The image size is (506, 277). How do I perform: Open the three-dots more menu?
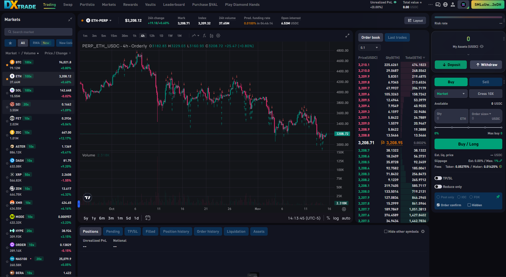point(430,5)
